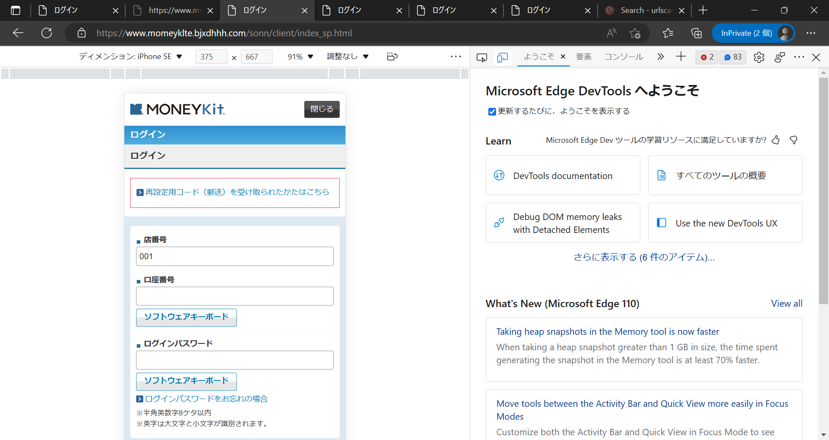This screenshot has width=829, height=440.
Task: Give thumbs down on learning resources
Action: point(794,140)
